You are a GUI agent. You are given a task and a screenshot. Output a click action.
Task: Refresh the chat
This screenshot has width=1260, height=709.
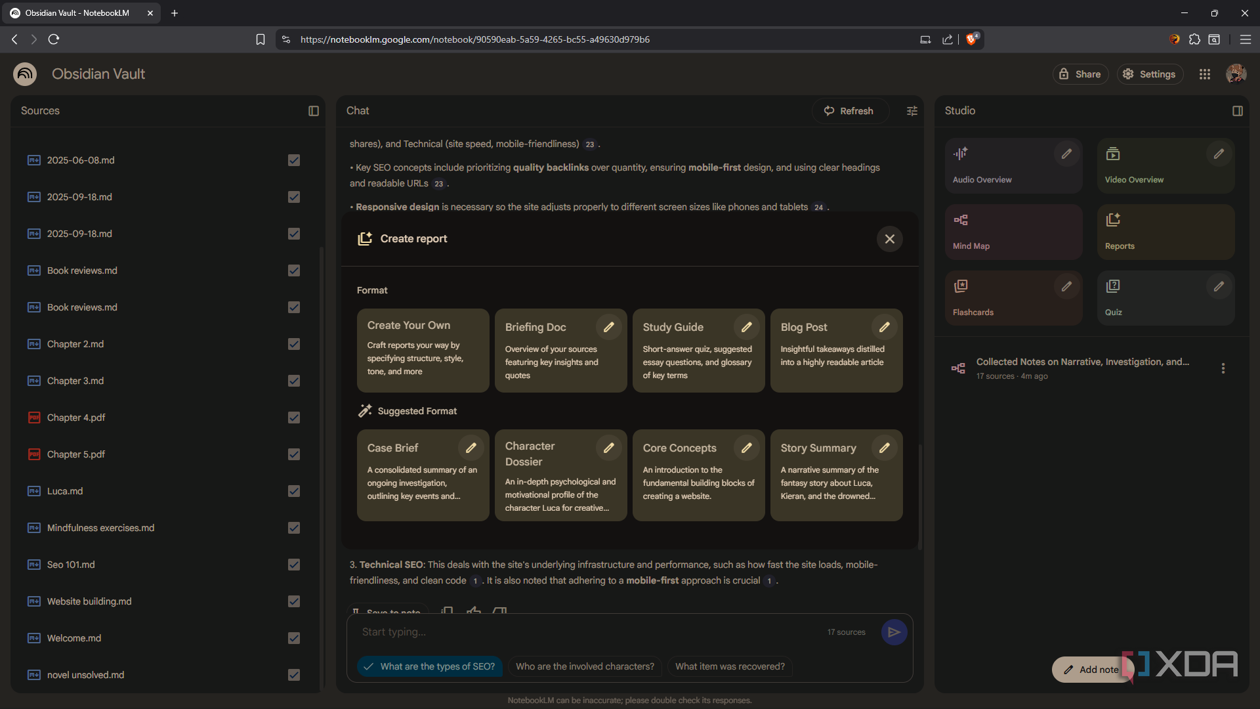point(850,111)
